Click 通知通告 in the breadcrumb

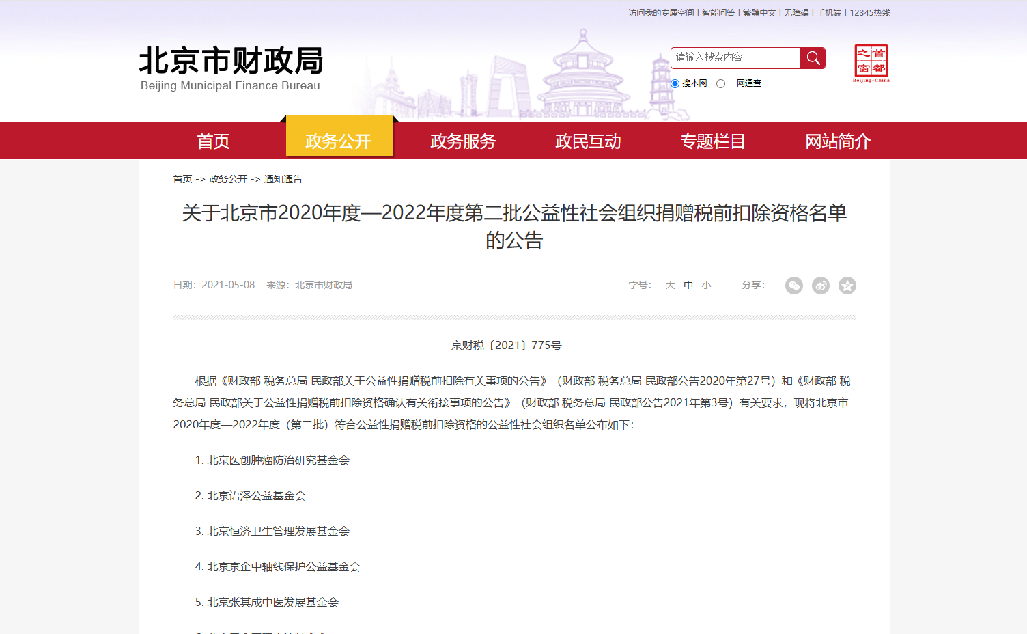[283, 179]
